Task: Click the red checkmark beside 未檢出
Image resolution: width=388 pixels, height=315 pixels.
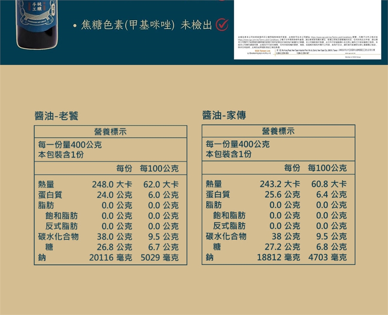Action: click(x=222, y=25)
